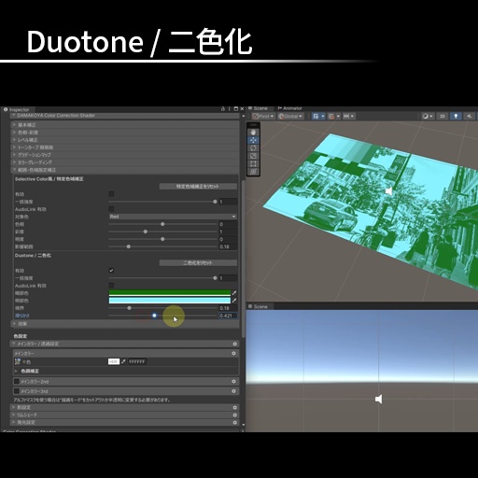The width and height of the screenshot is (478, 478).
Task: Select the Rect tool in Scene tools
Action: pos(253,163)
